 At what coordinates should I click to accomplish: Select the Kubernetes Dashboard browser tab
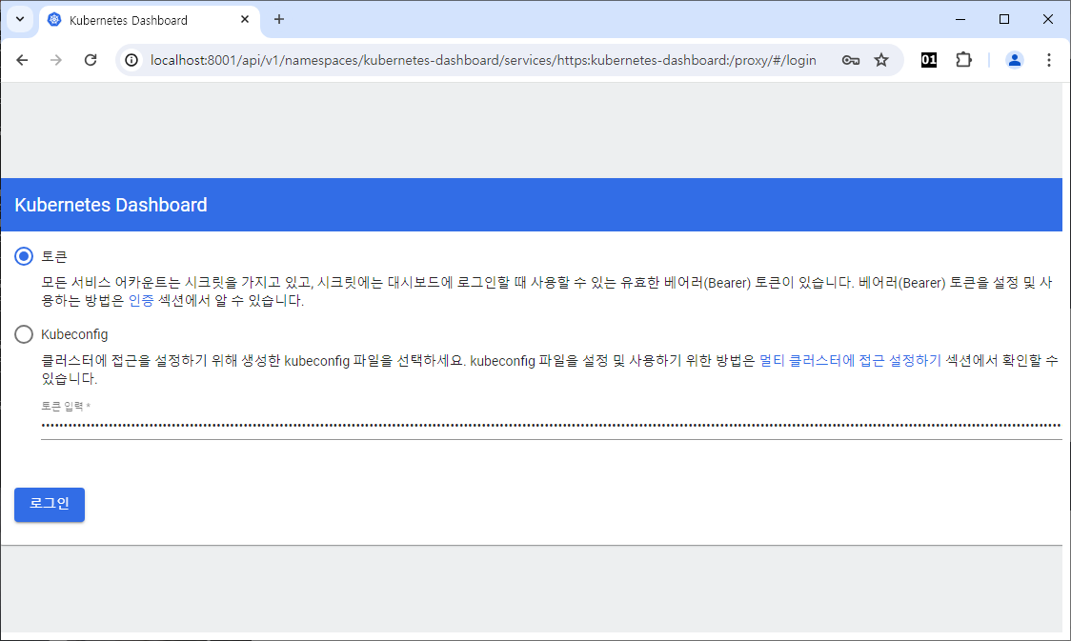[x=150, y=21]
